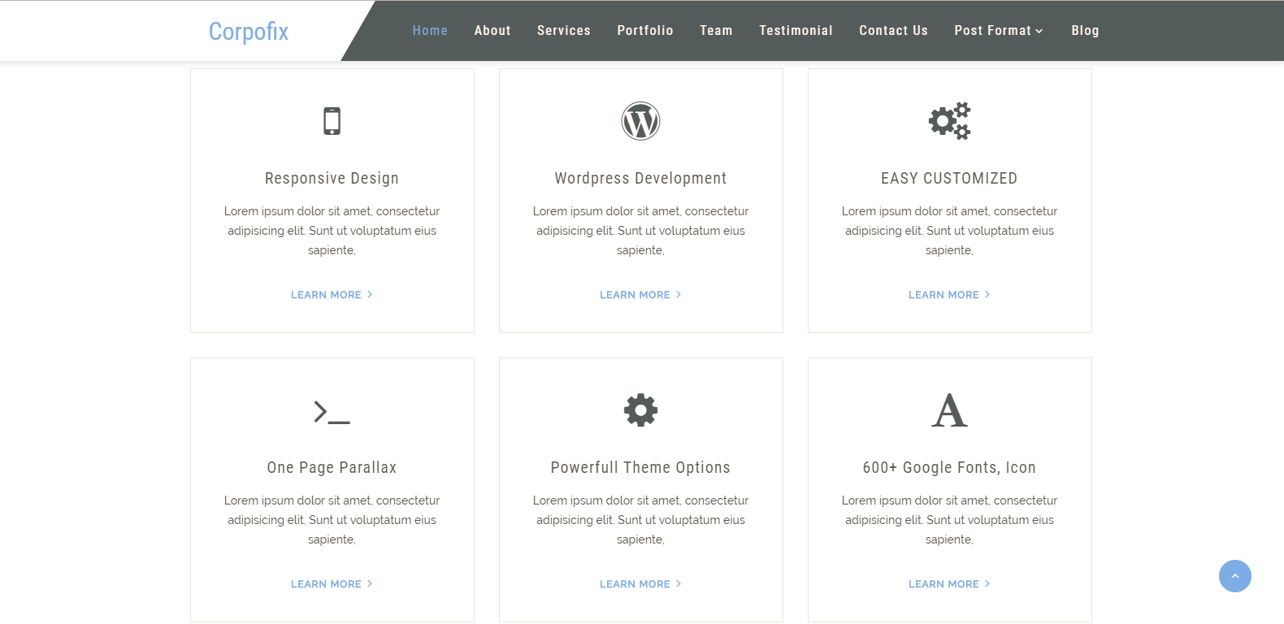The height and width of the screenshot is (624, 1284).
Task: Navigate to the Portfolio menu item
Action: click(x=644, y=31)
